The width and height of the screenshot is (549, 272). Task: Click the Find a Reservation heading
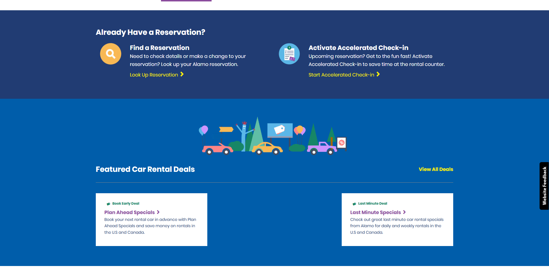point(159,48)
